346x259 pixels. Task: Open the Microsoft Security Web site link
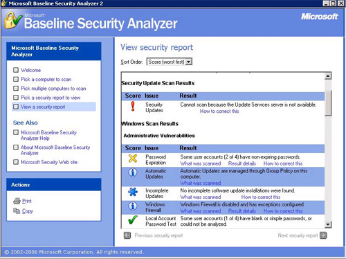coord(49,162)
